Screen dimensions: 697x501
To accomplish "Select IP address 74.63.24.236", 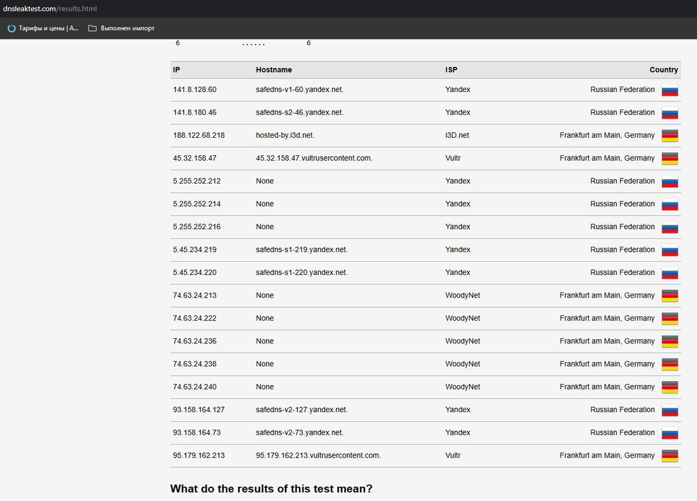I will pos(195,341).
